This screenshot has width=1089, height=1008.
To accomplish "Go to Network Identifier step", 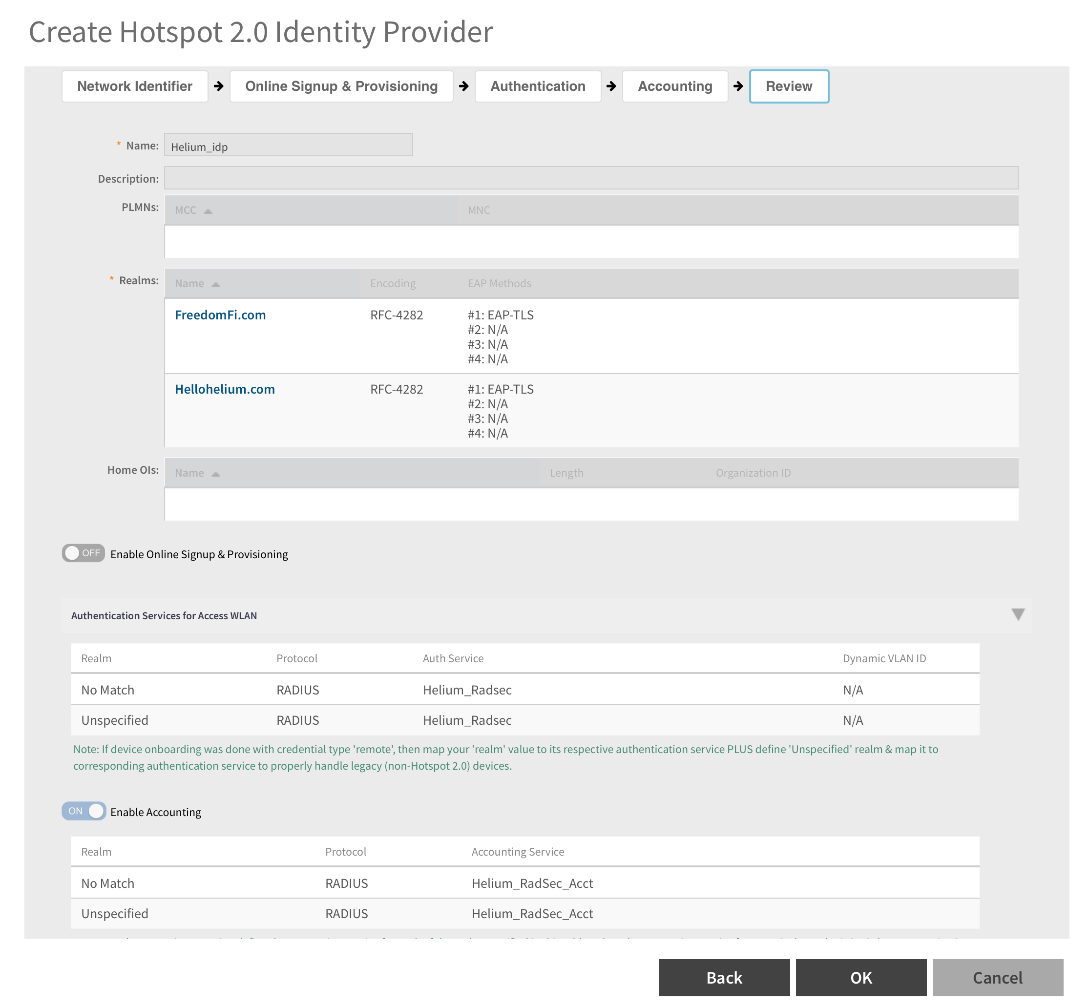I will pyautogui.click(x=135, y=86).
